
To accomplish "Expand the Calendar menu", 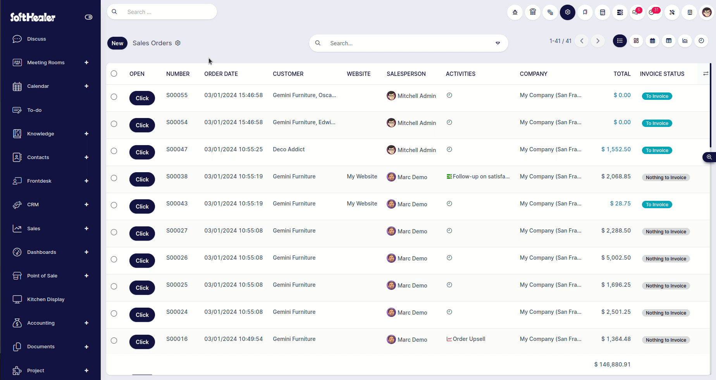I will click(x=86, y=86).
